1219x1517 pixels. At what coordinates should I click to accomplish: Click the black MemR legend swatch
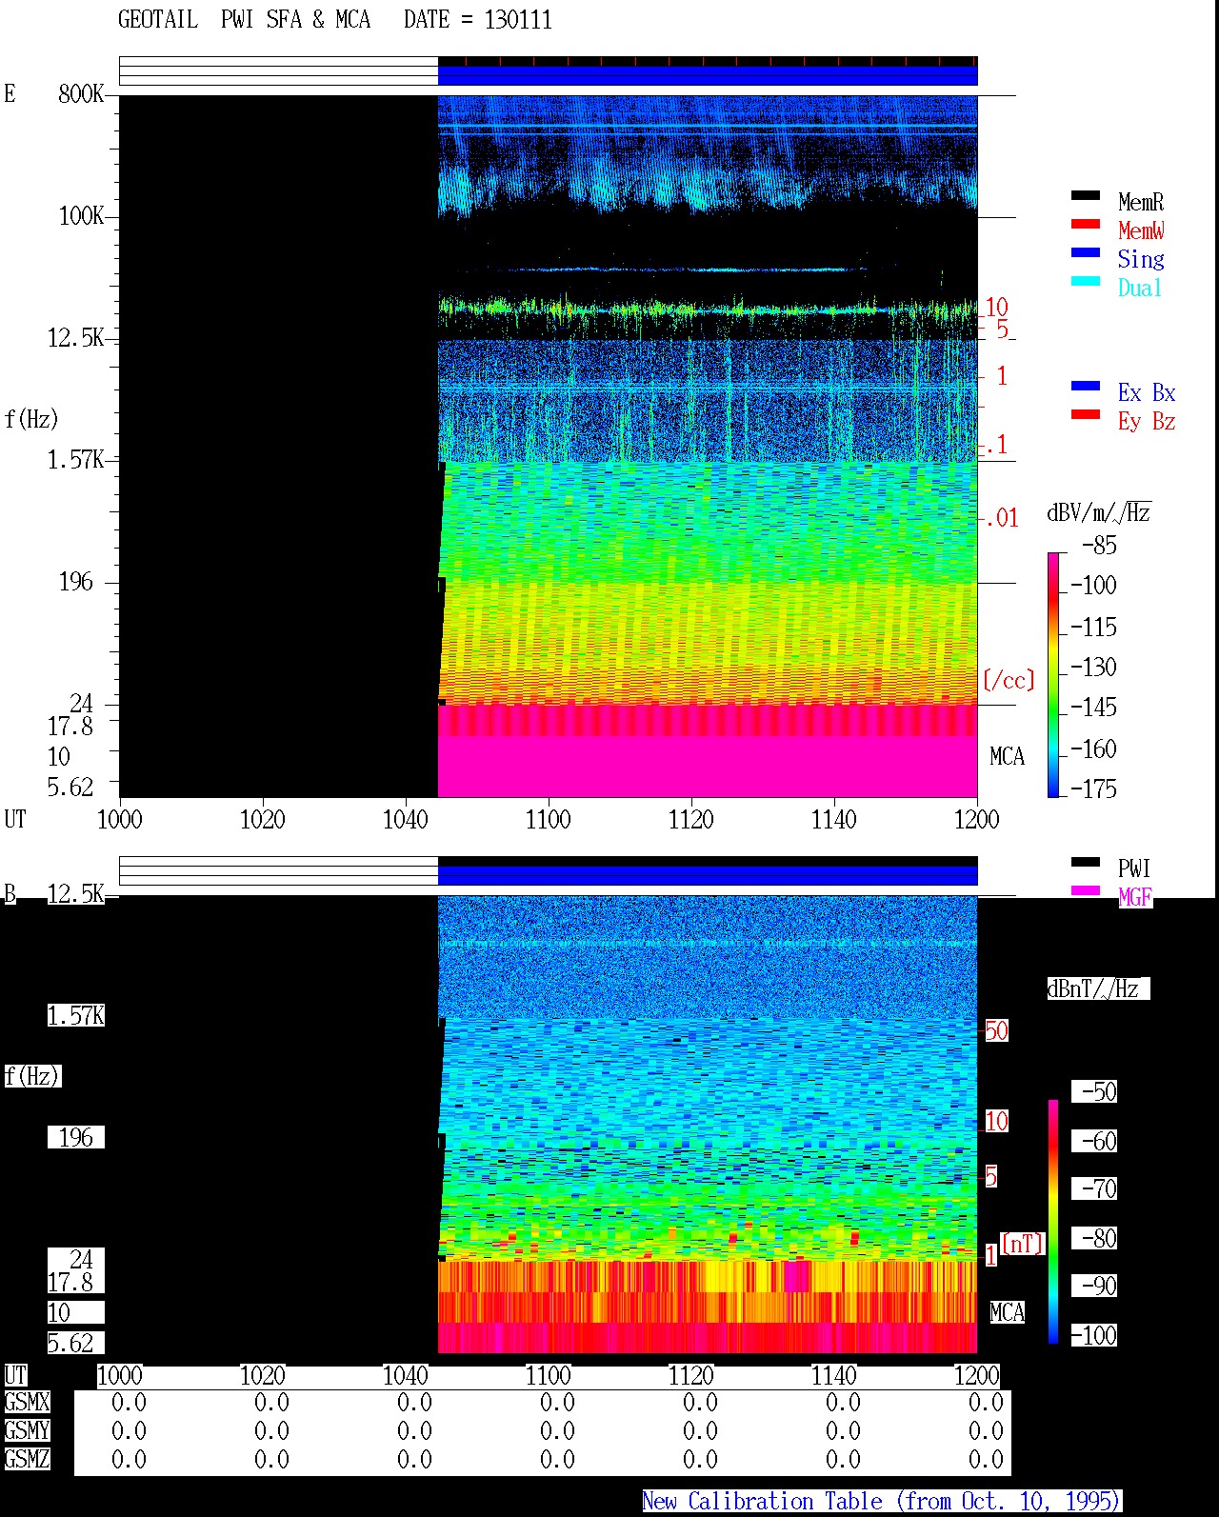point(1086,196)
